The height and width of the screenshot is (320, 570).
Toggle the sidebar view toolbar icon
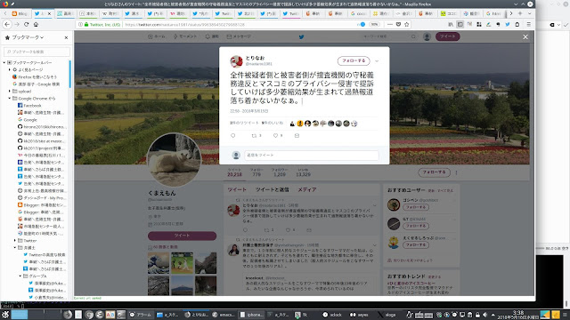460,24
